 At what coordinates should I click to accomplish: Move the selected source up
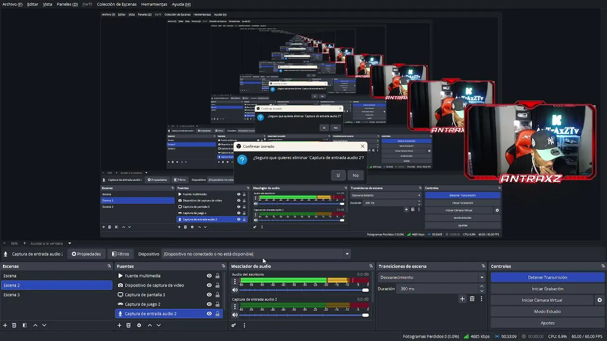(150, 325)
